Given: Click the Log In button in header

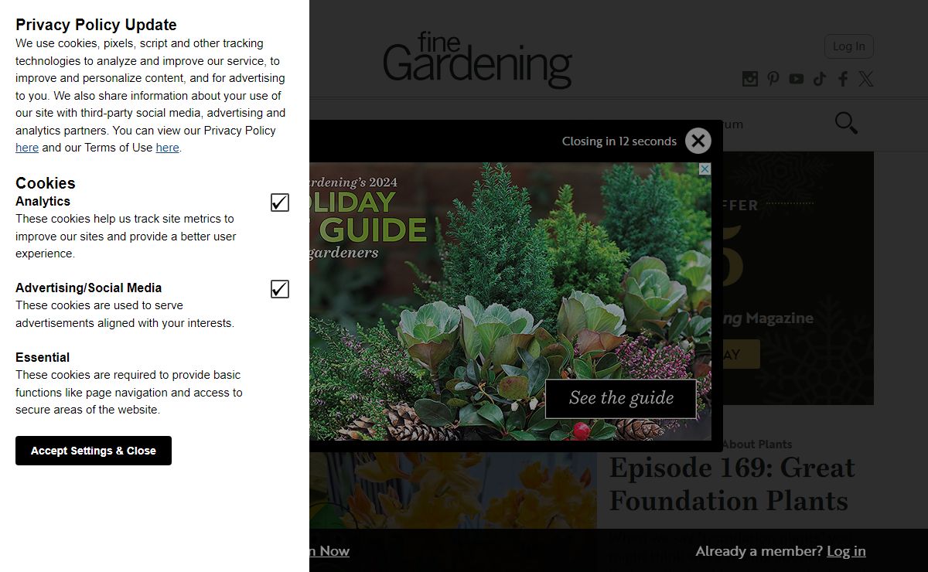Looking at the screenshot, I should click(849, 46).
